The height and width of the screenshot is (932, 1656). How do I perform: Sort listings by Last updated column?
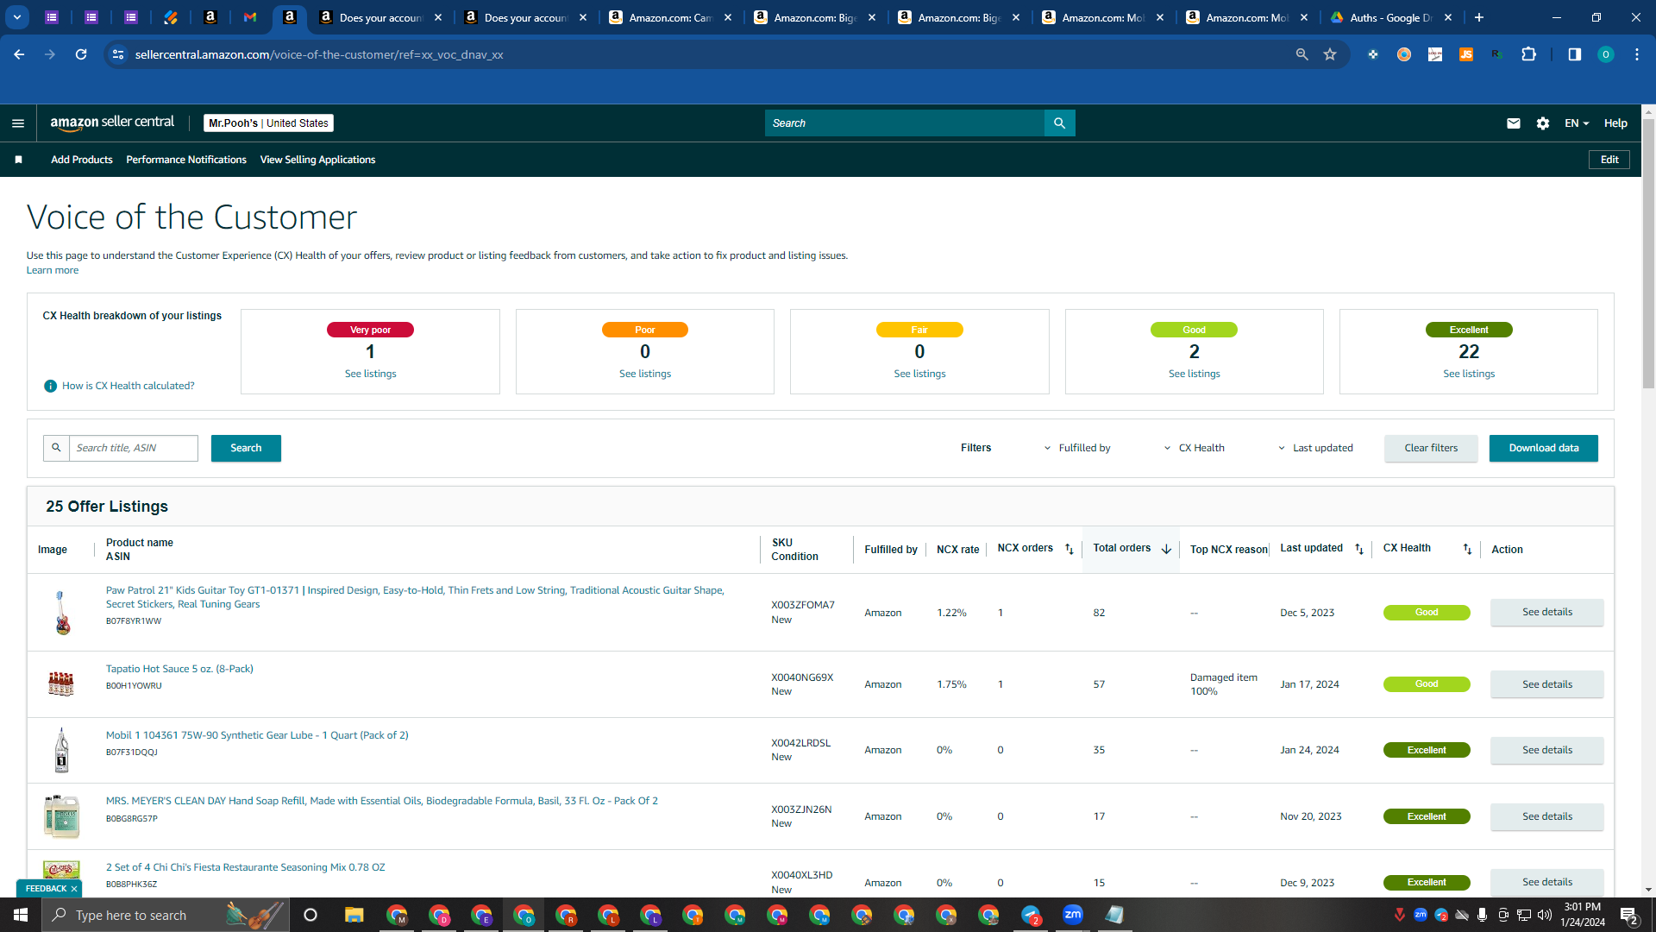tap(1359, 549)
